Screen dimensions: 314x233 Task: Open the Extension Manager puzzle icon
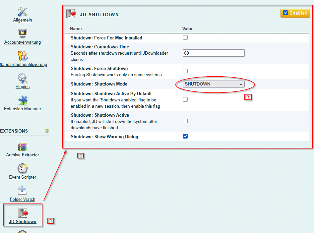point(23,100)
